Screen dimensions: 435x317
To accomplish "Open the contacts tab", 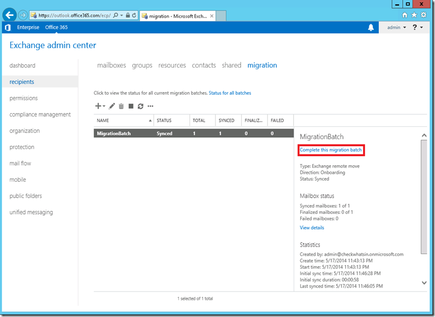I will click(204, 65).
